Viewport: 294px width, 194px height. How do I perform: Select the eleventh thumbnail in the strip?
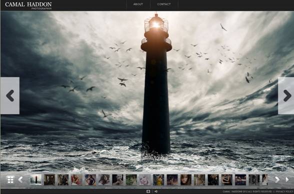pos(172,180)
